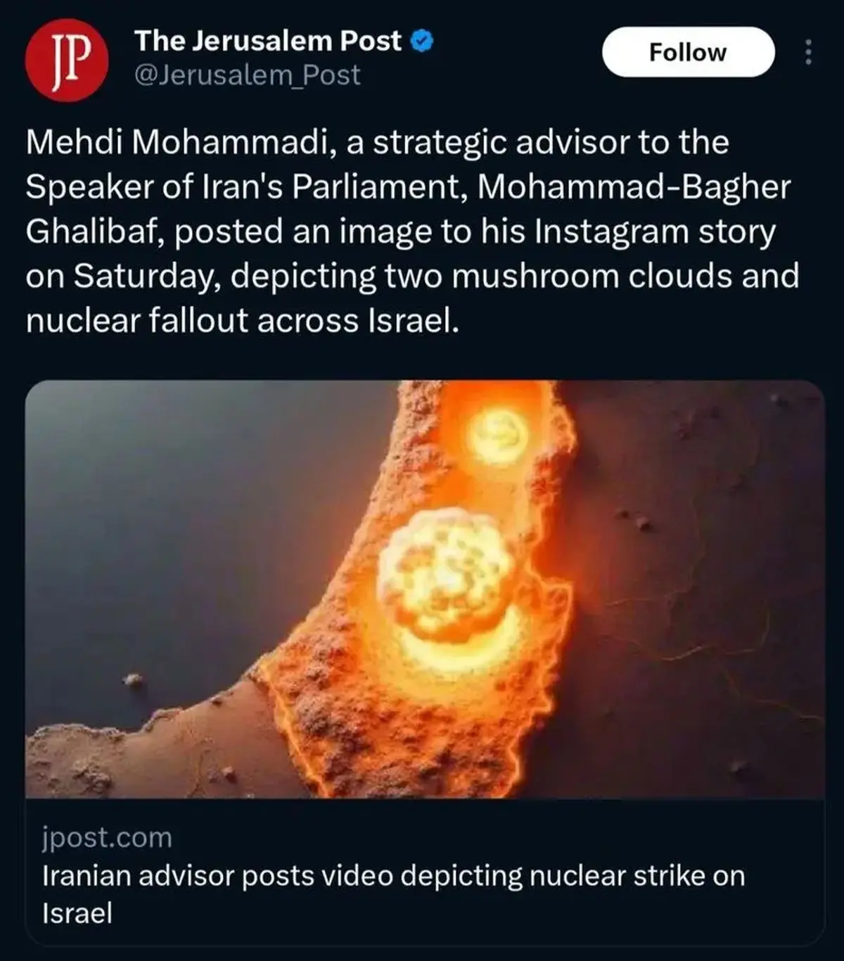
Task: Click the @Jerusalem_Post handle
Action: tap(247, 75)
